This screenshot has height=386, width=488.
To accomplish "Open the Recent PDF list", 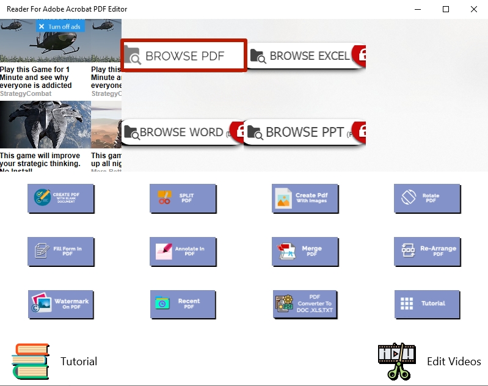I will 183,304.
